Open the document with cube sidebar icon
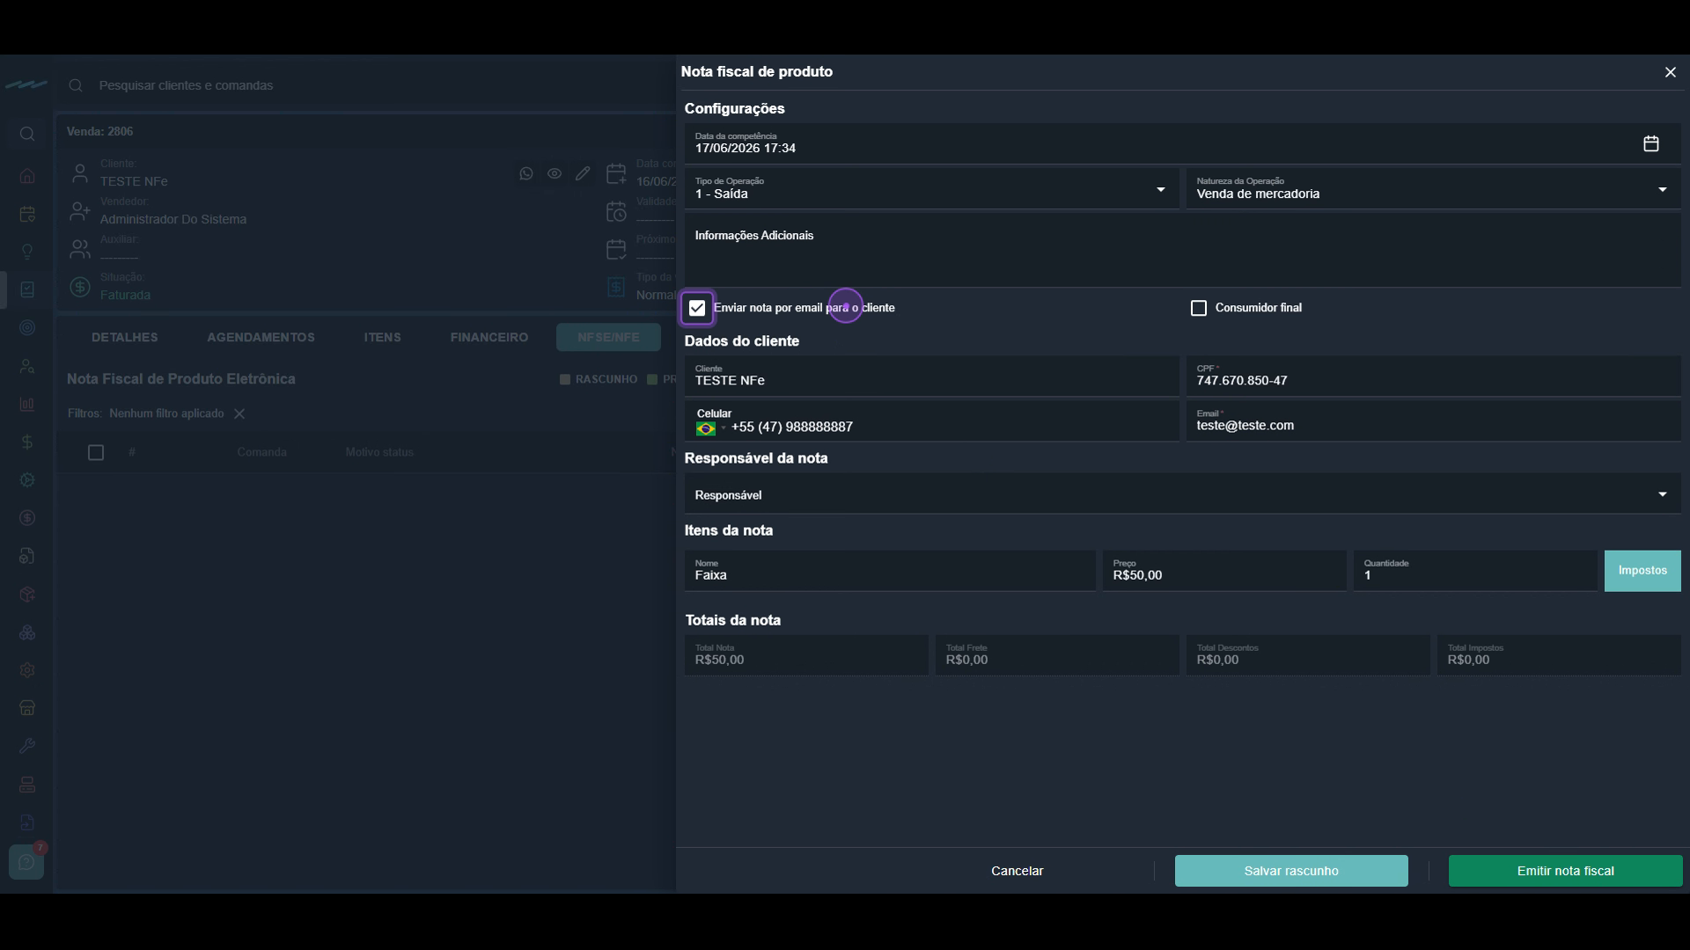Image resolution: width=1690 pixels, height=950 pixels. click(27, 556)
